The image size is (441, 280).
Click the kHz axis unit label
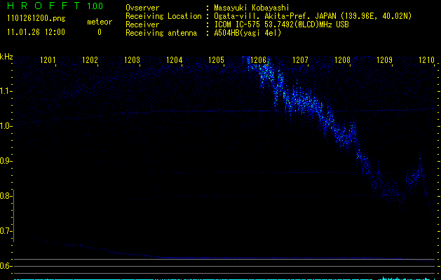click(x=6, y=57)
